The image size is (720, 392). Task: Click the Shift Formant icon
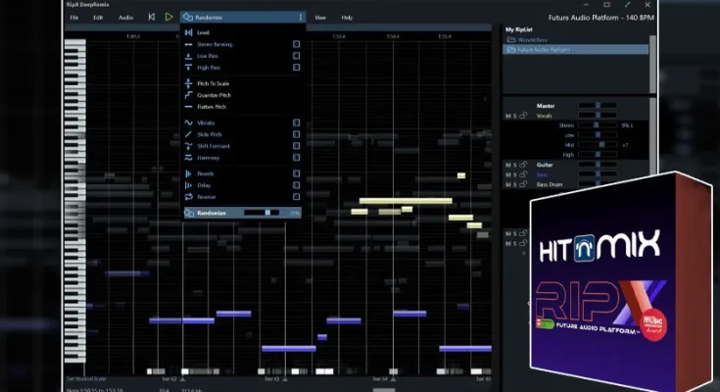coord(188,146)
